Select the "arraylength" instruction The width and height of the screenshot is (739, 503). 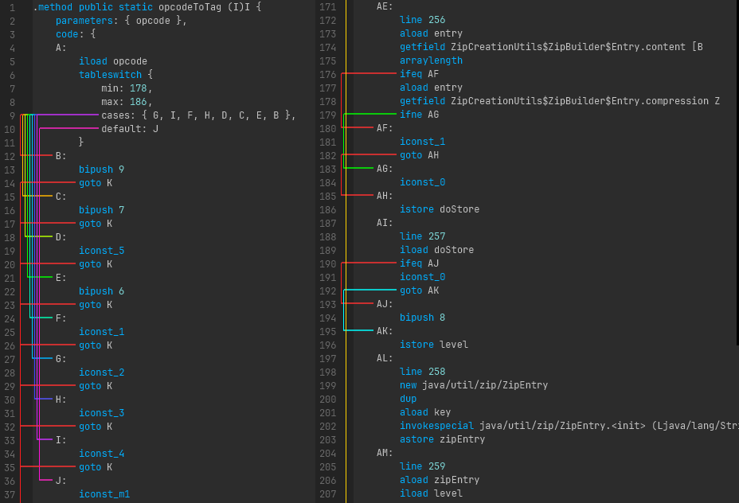431,60
